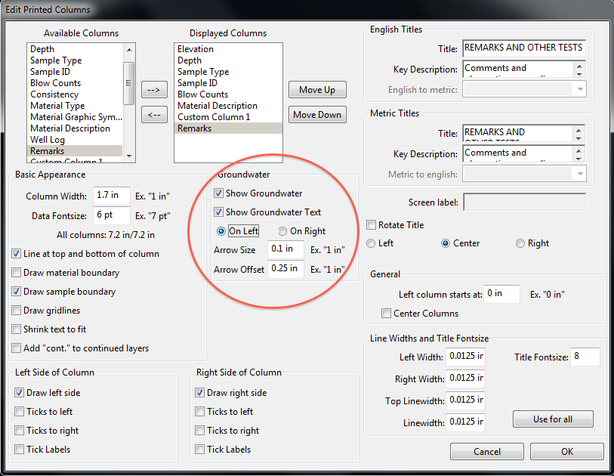This screenshot has width=614, height=476.
Task: Click the left arrow remove-column button
Action: [153, 115]
